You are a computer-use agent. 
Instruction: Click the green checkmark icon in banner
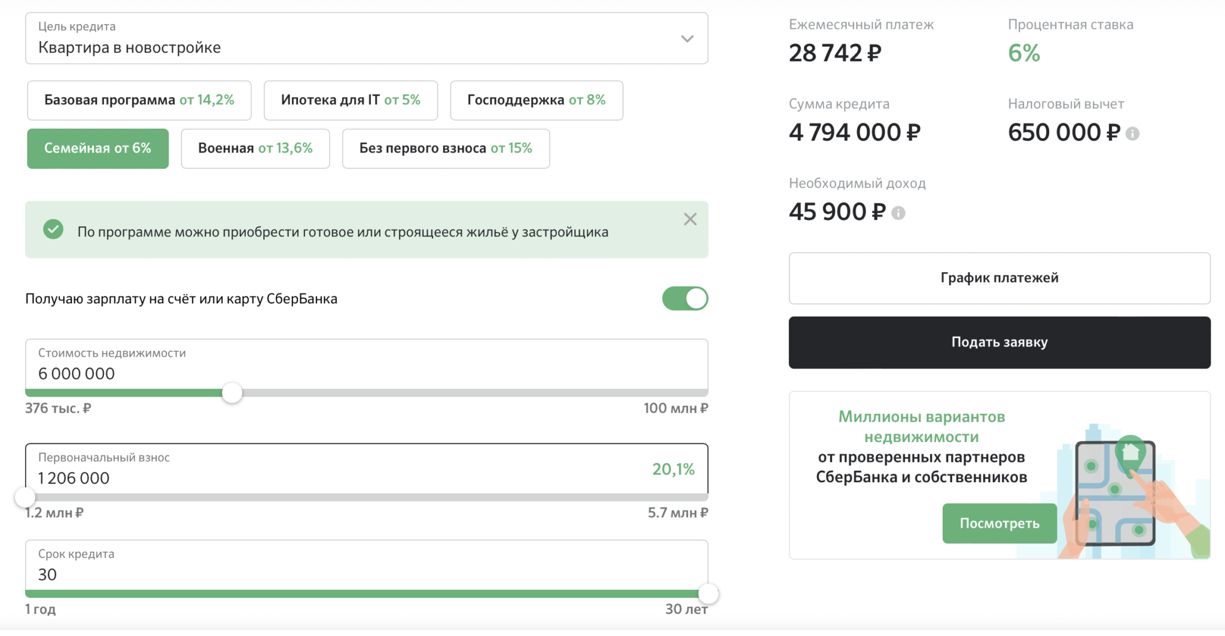coord(53,229)
